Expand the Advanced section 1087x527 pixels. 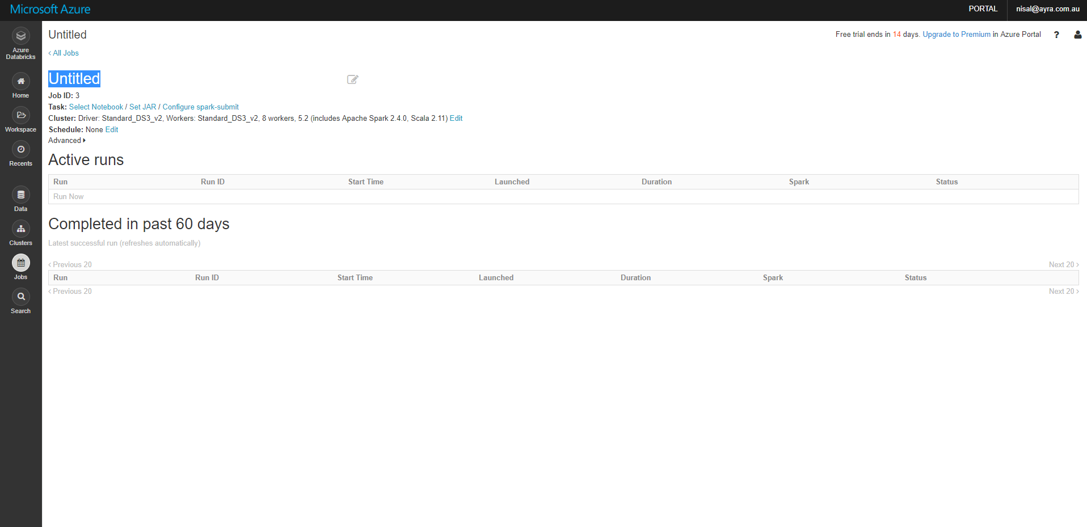pyautogui.click(x=67, y=141)
